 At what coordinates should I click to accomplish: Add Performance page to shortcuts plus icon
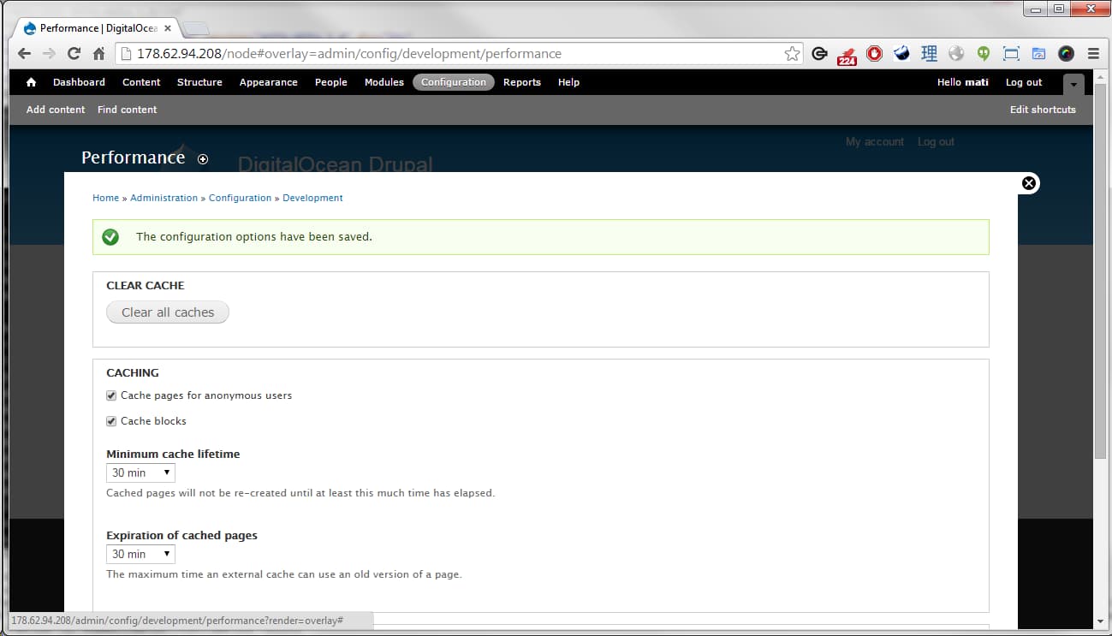point(203,159)
